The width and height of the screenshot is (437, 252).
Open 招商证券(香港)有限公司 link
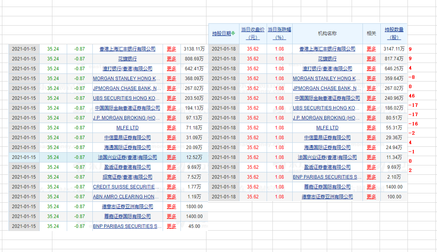pyautogui.click(x=127, y=177)
